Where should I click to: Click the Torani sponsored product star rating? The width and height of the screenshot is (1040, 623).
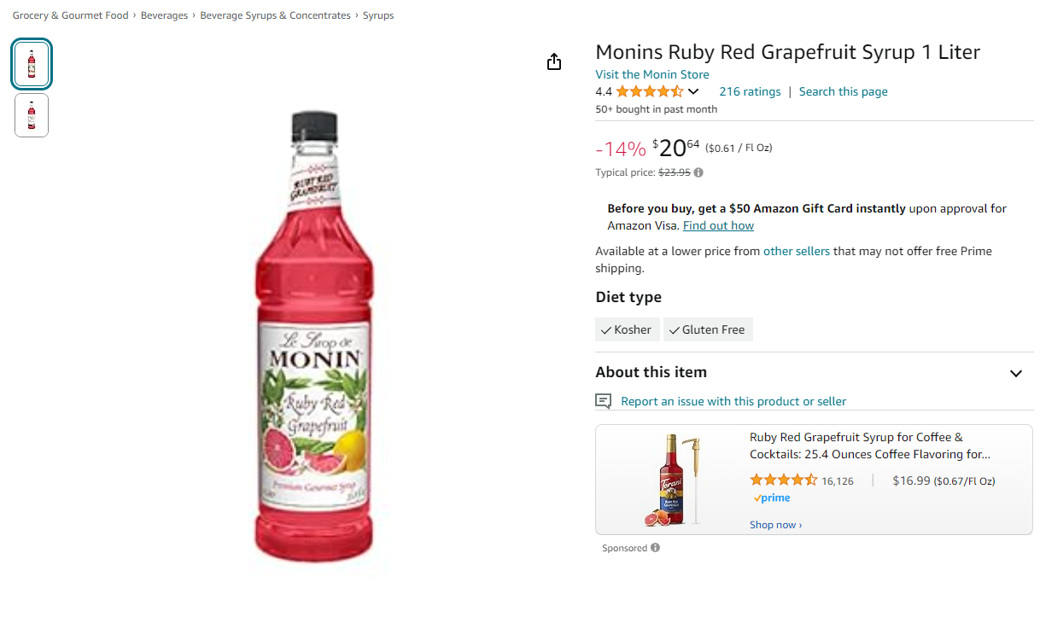point(784,480)
